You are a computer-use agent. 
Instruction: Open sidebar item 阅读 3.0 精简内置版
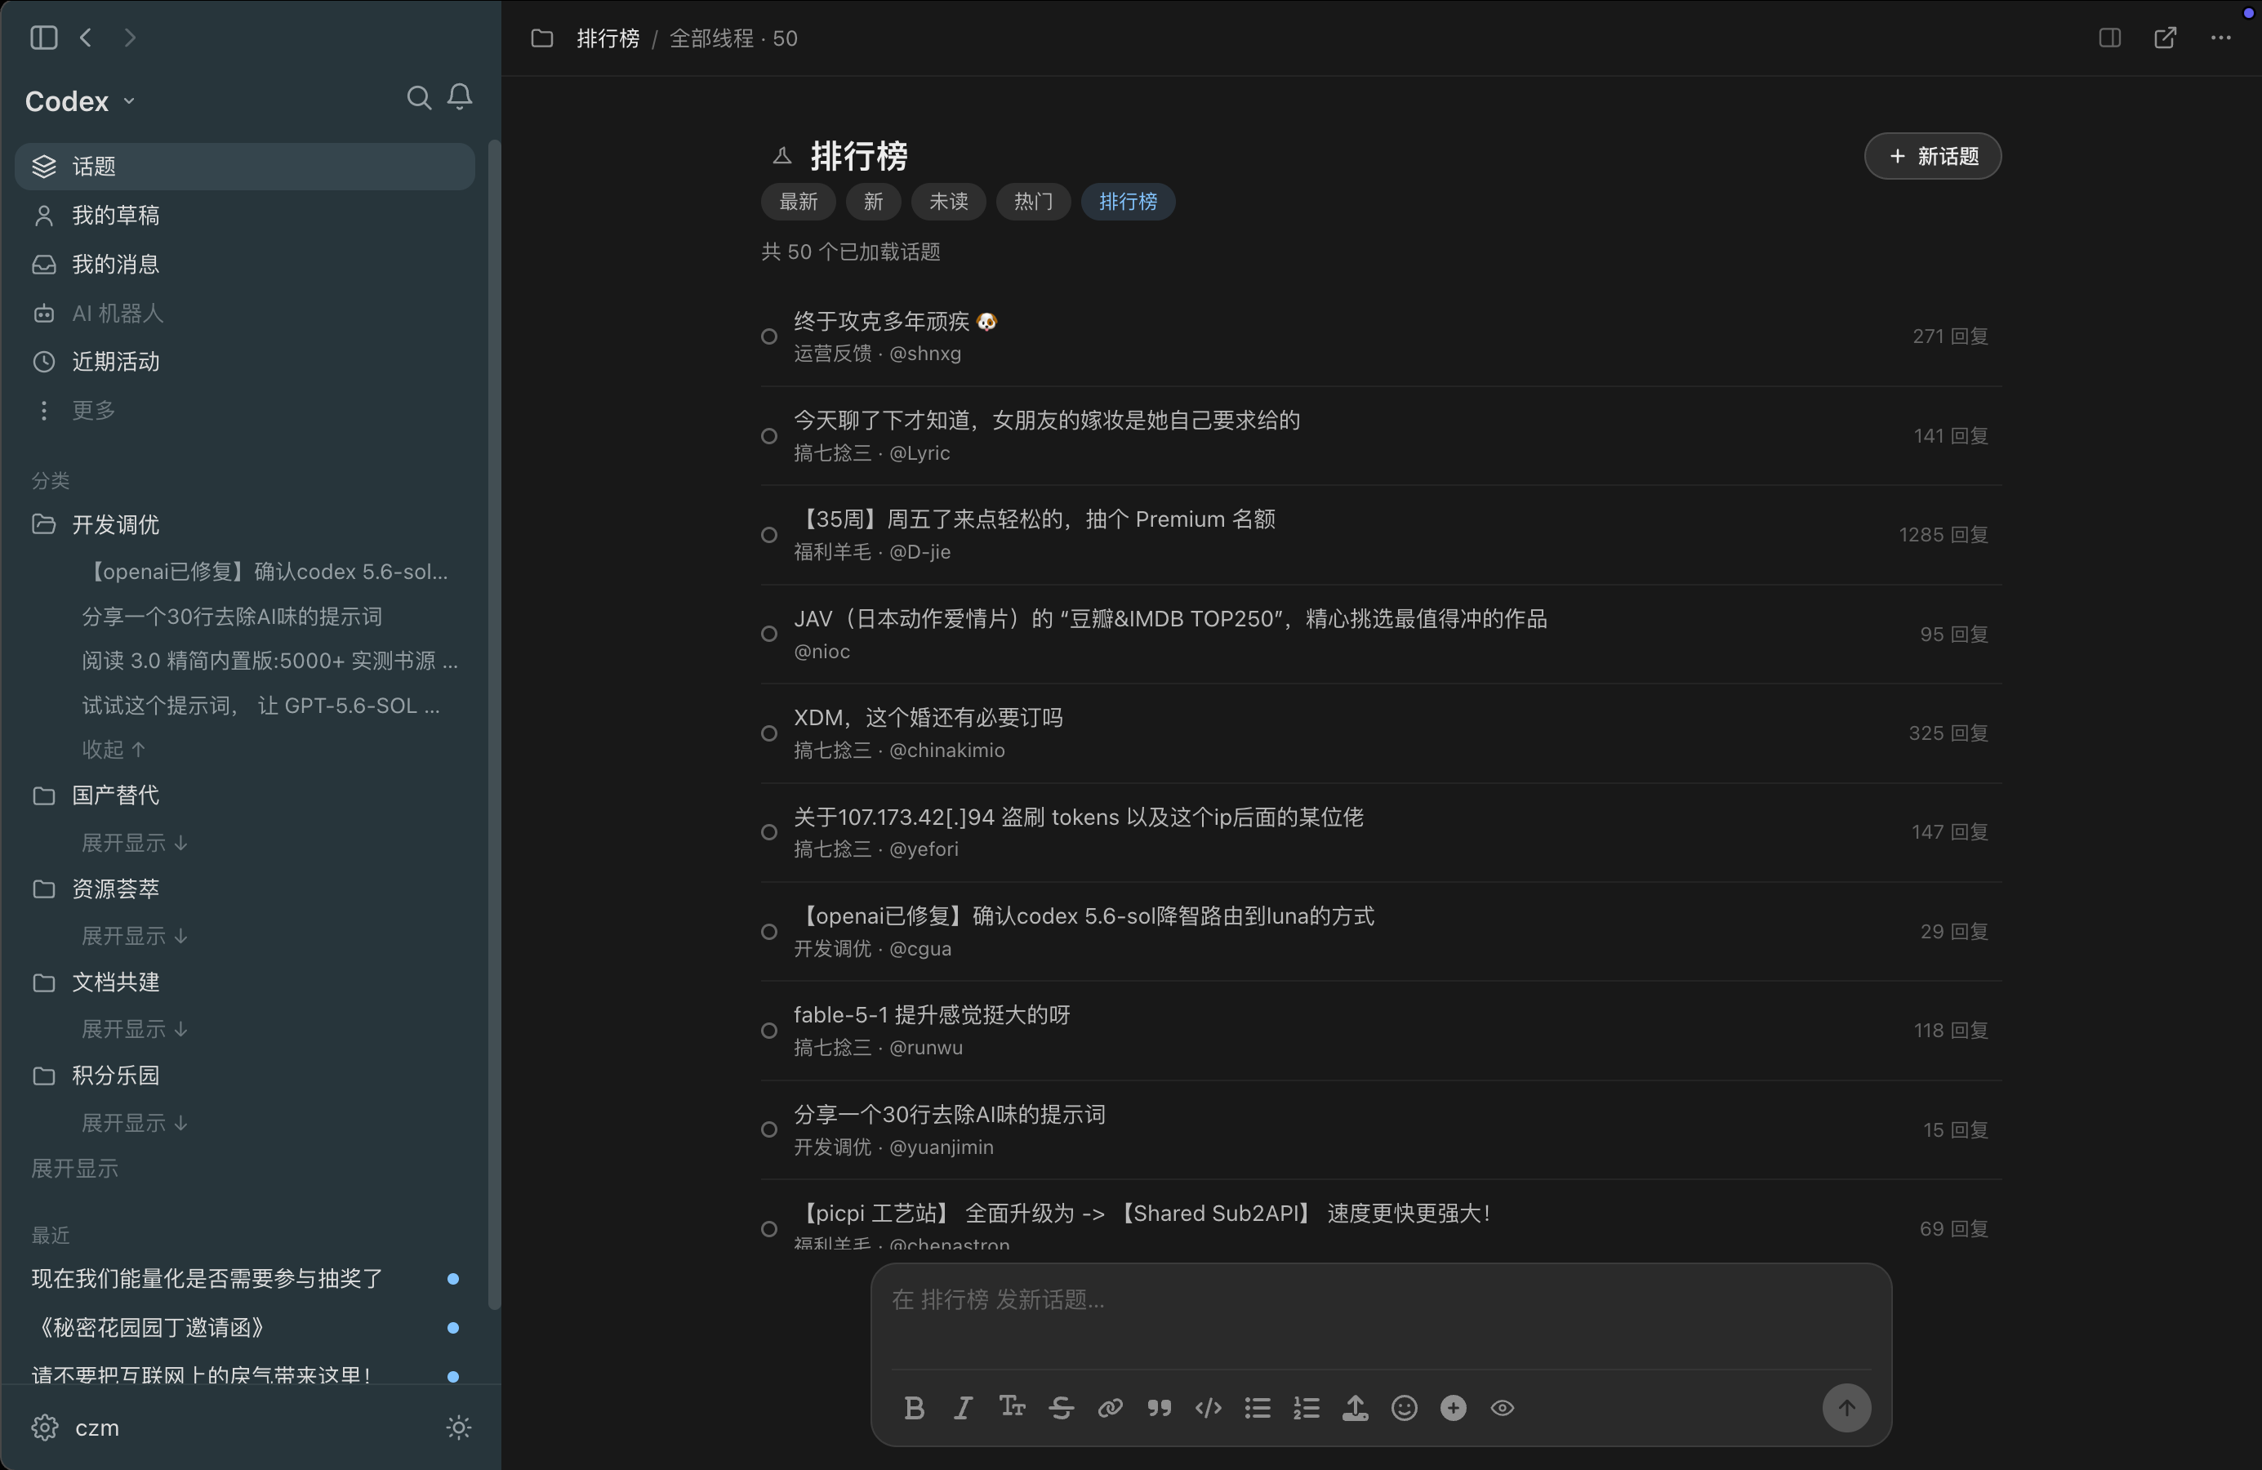[x=270, y=661]
